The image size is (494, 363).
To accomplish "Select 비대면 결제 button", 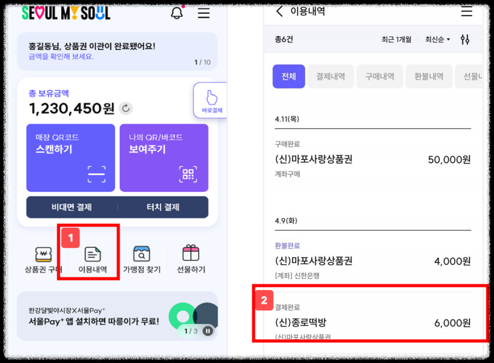I will tap(72, 207).
